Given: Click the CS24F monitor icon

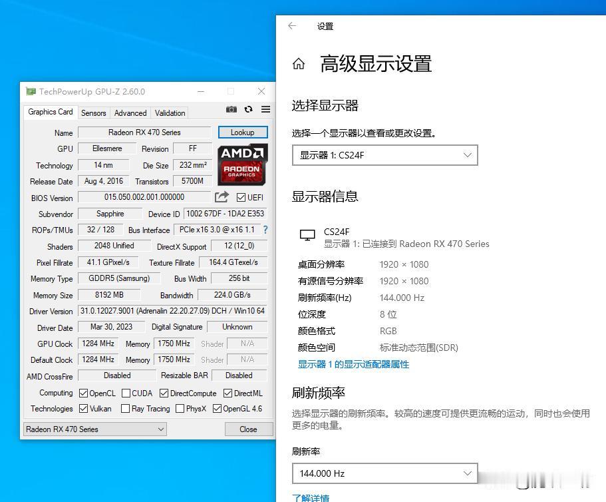Looking at the screenshot, I should click(307, 235).
